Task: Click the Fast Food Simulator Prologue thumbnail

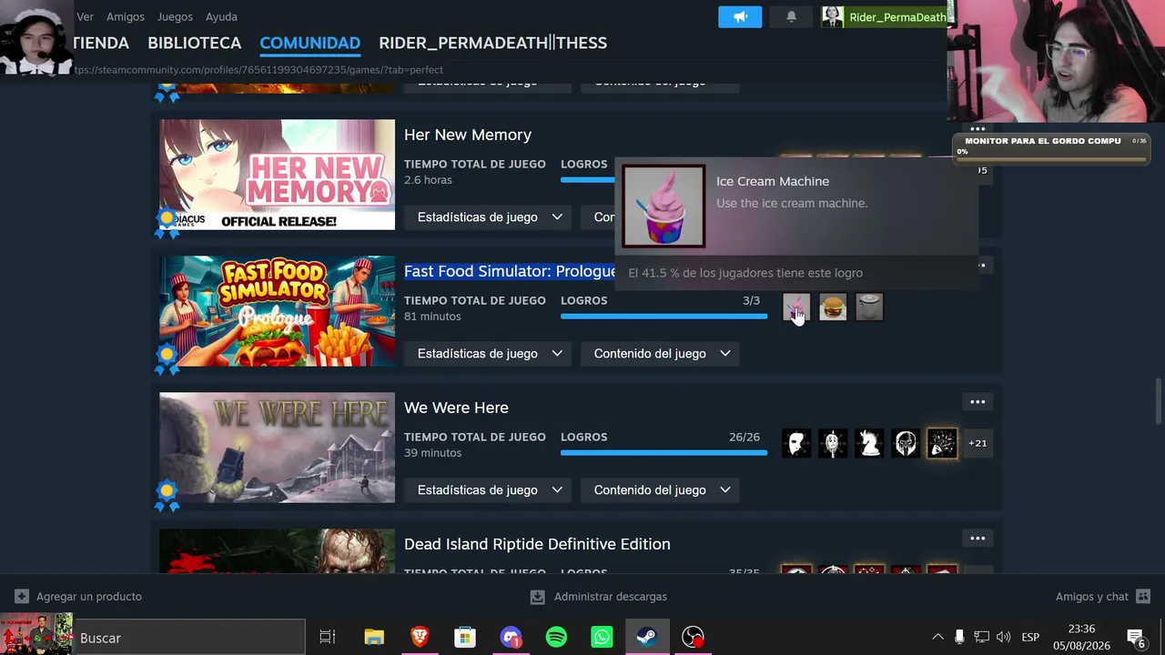Action: point(278,311)
